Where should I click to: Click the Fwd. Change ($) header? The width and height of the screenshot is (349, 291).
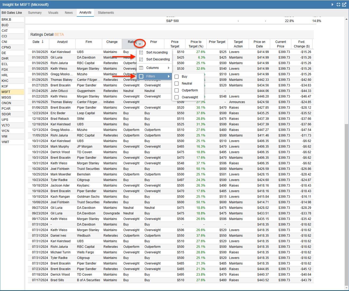302,44
